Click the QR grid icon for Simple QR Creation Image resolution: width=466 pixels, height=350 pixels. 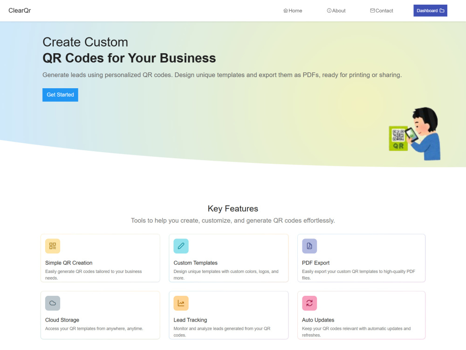53,246
